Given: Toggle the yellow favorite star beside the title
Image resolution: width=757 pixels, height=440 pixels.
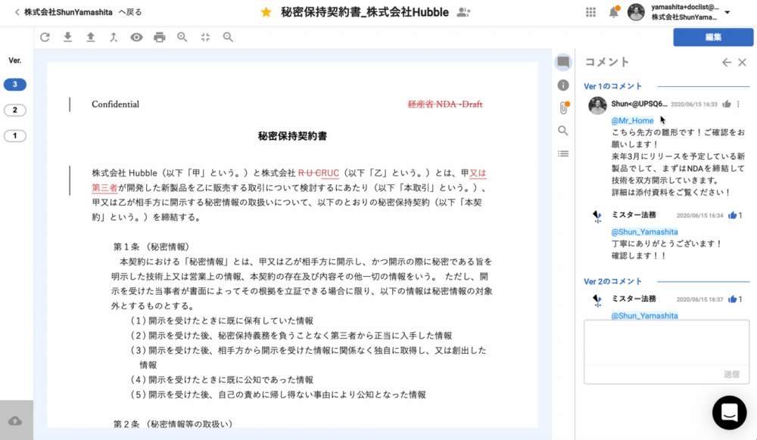Looking at the screenshot, I should tap(266, 12).
